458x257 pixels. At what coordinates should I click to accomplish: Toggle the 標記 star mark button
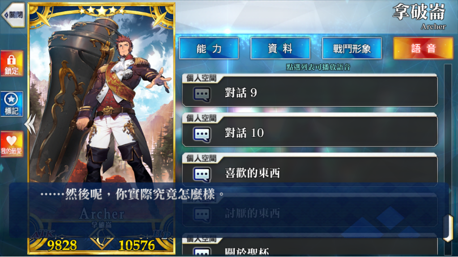(x=12, y=104)
